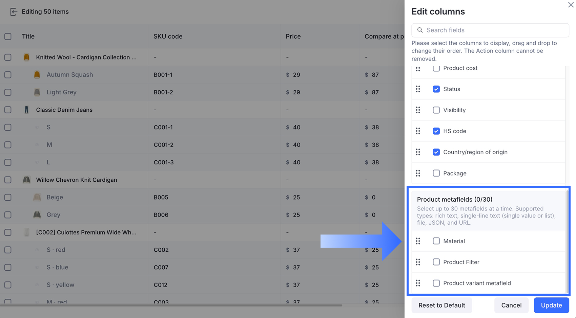Click the magnifier icon in Search fields
The width and height of the screenshot is (576, 318).
420,30
